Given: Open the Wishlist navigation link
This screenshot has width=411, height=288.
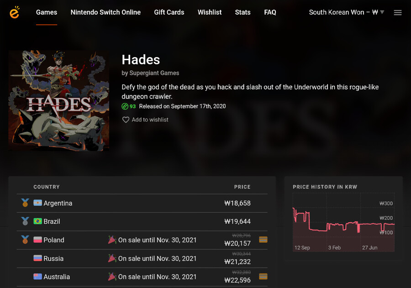Looking at the screenshot, I should (x=210, y=12).
